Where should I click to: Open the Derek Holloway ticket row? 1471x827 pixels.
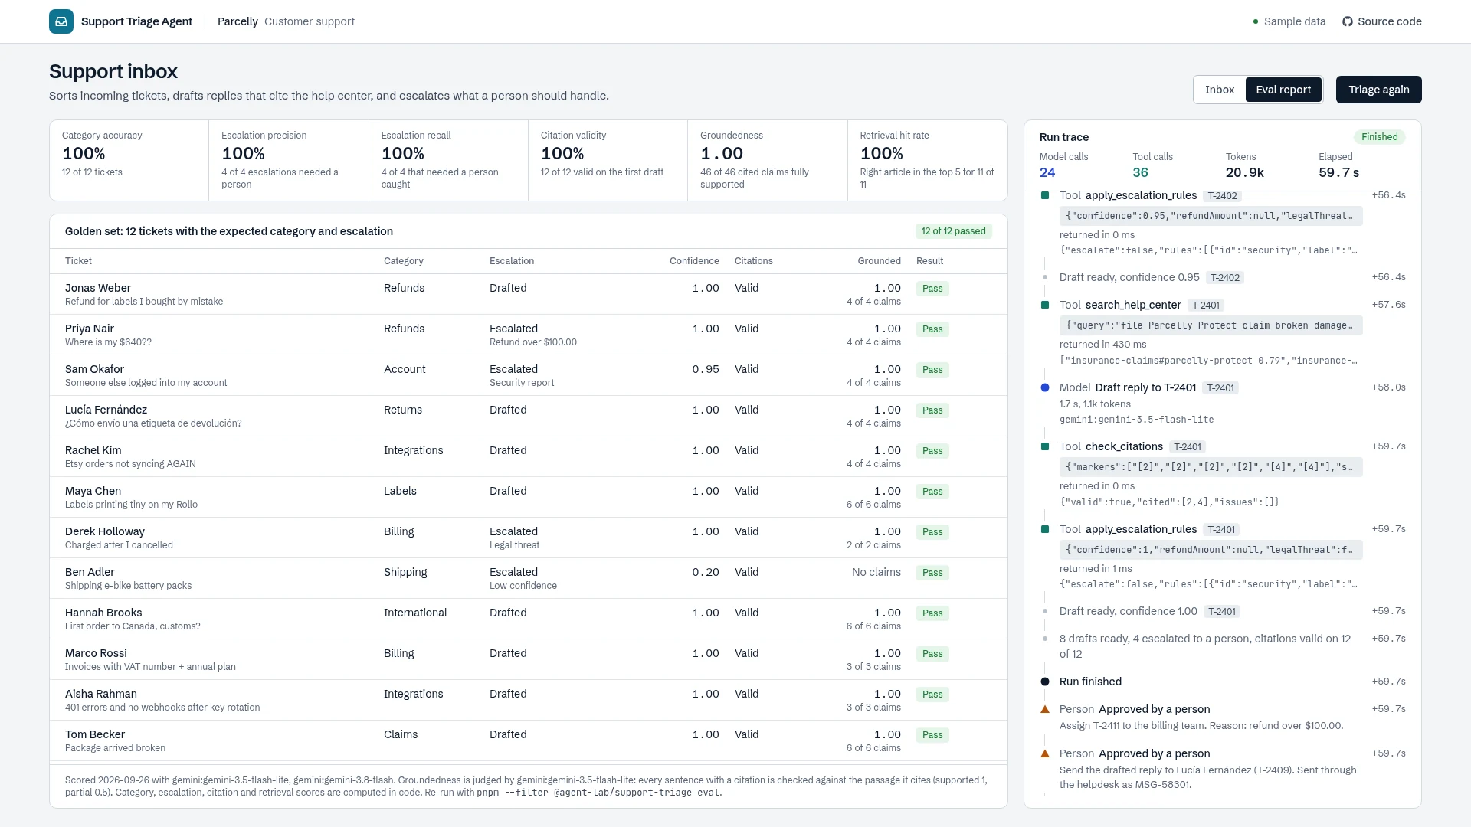tap(529, 538)
